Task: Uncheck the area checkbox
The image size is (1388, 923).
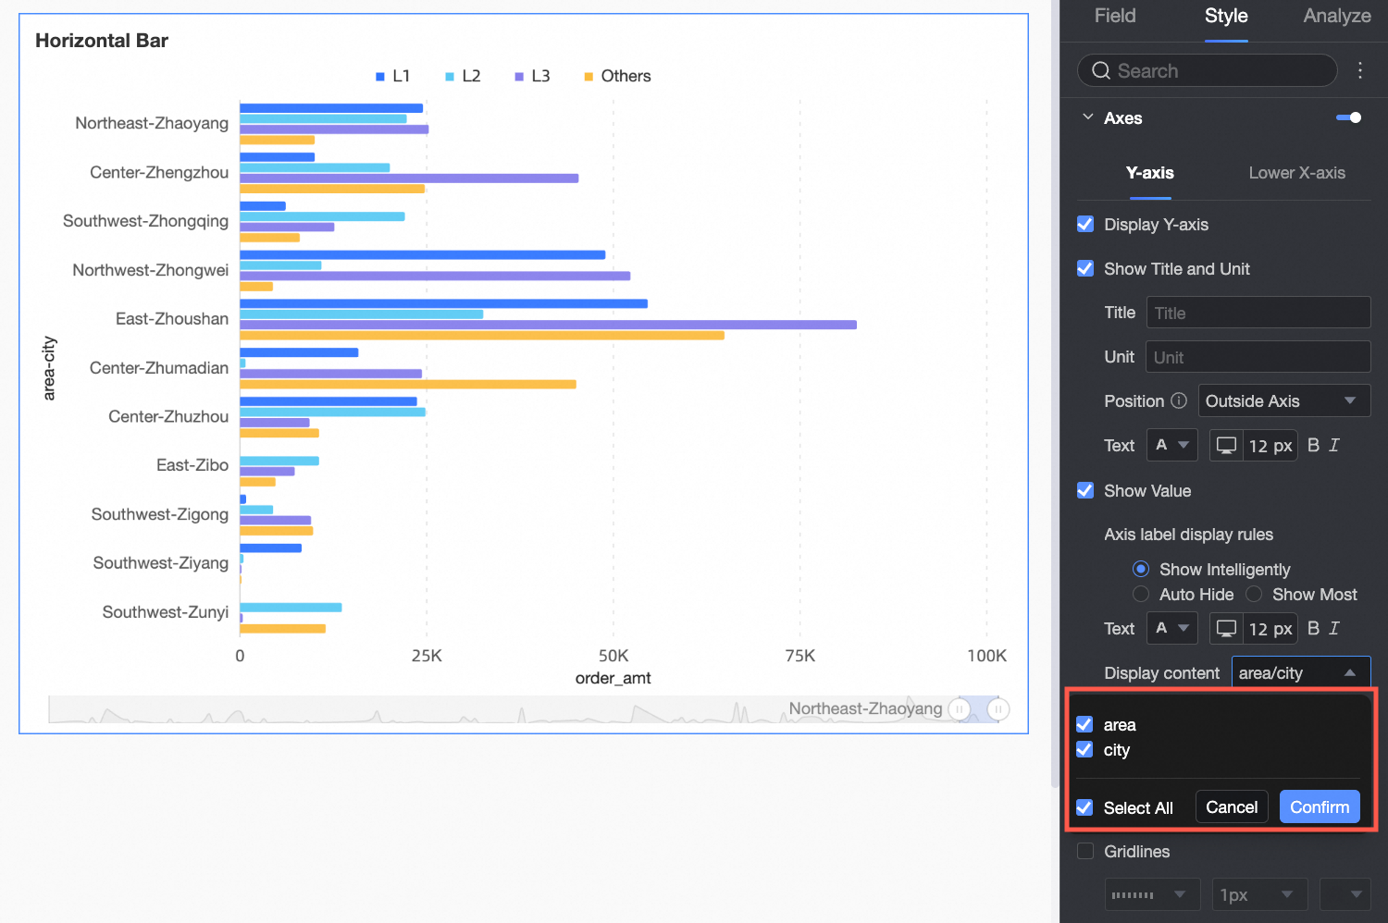Action: coord(1084,724)
